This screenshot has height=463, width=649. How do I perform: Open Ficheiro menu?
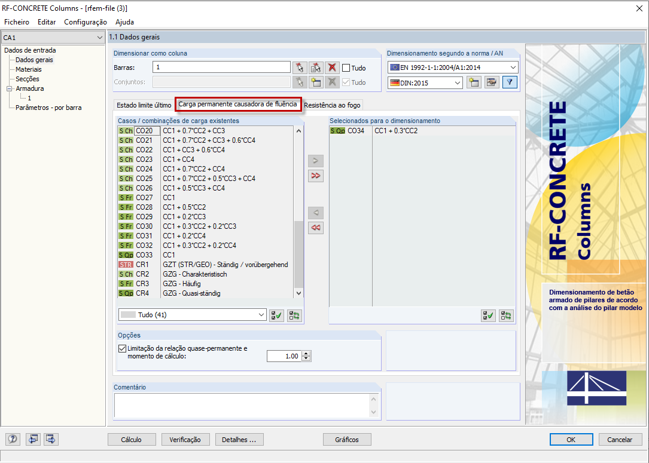(17, 22)
